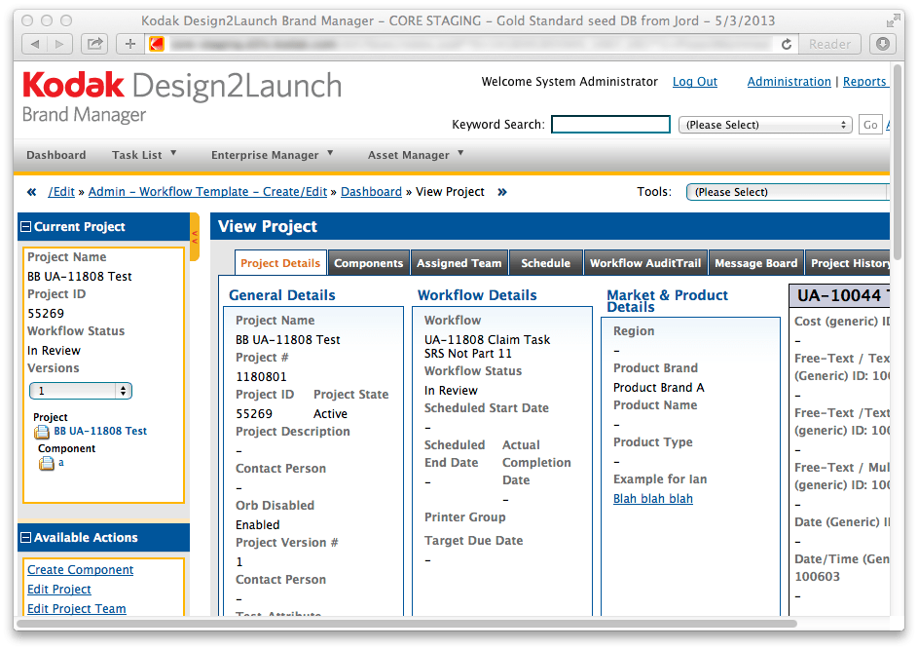Click inside the Keyword Search field
The image size is (918, 650).
click(x=609, y=124)
